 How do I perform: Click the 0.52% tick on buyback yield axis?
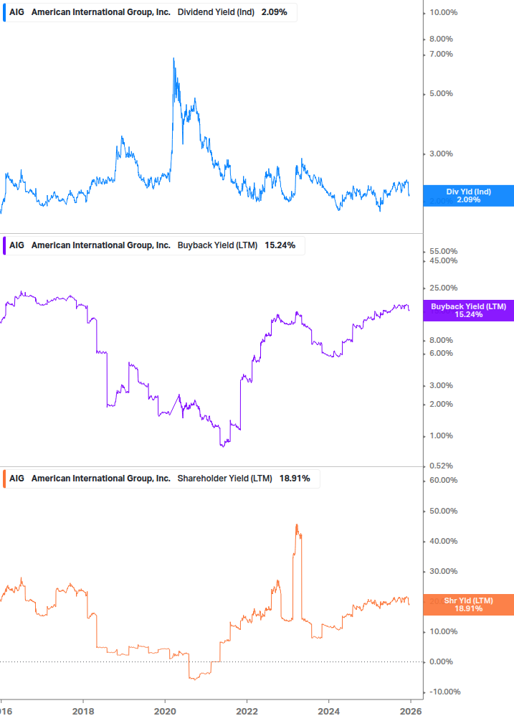tap(441, 466)
